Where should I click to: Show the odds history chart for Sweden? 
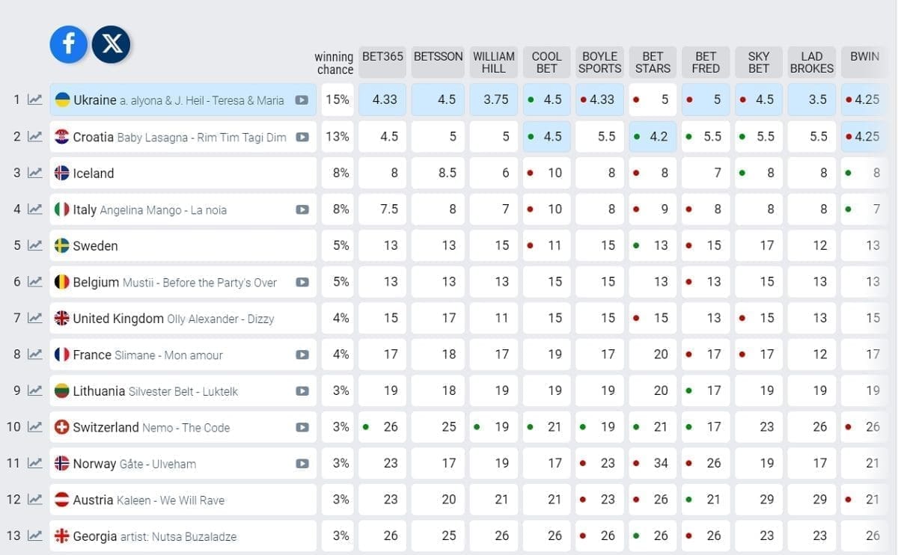pos(35,245)
